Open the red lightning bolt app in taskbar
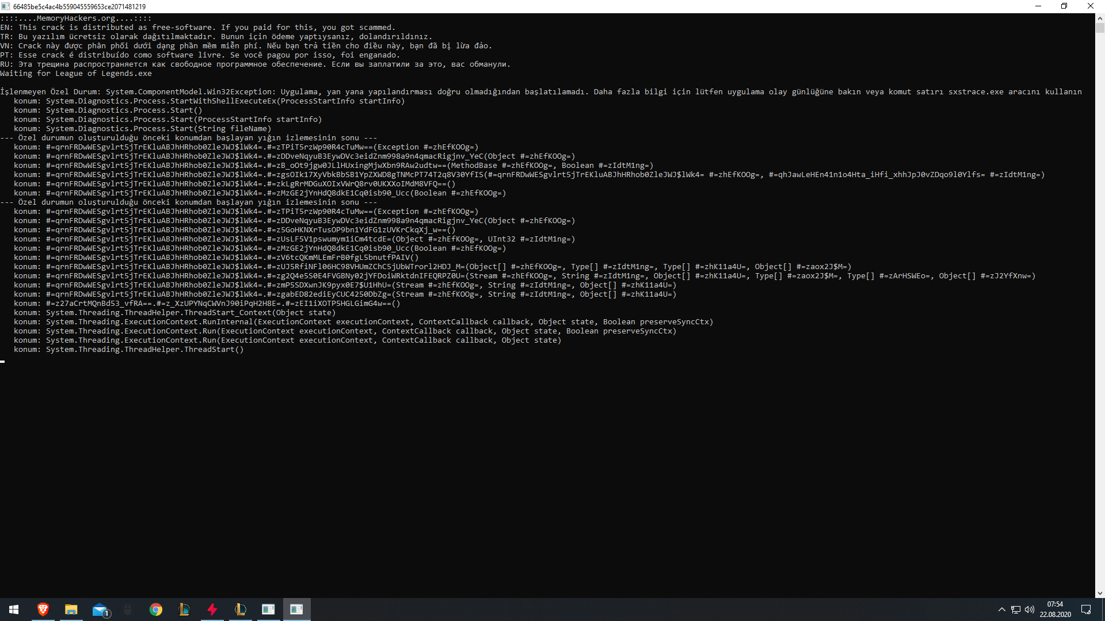This screenshot has height=621, width=1105. click(212, 609)
